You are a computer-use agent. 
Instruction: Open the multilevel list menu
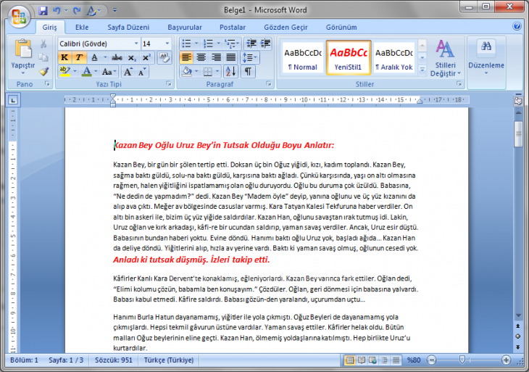pos(231,44)
